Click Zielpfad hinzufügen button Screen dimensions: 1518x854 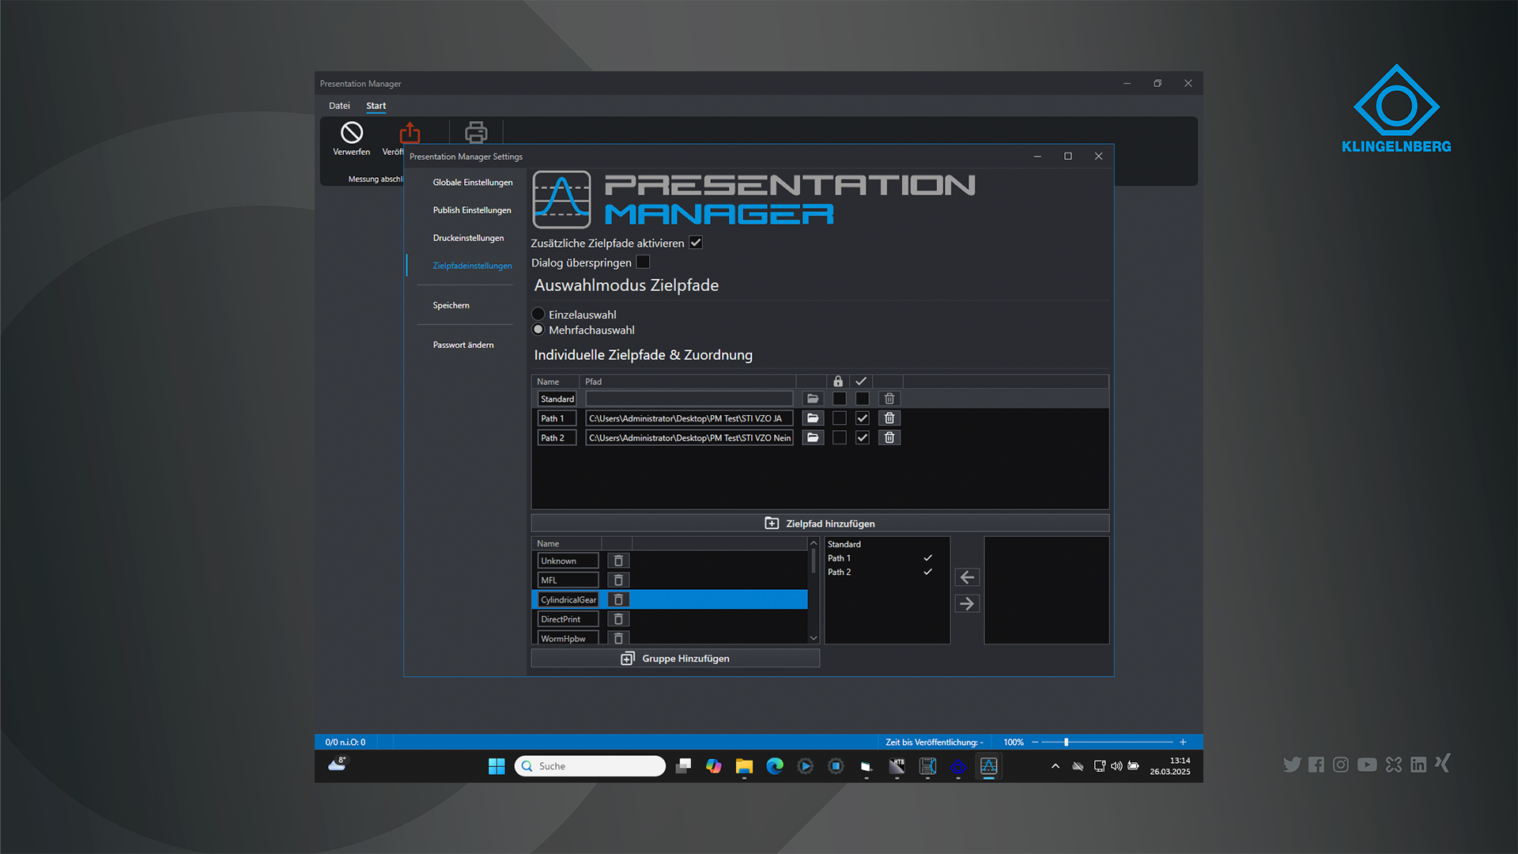tap(820, 523)
